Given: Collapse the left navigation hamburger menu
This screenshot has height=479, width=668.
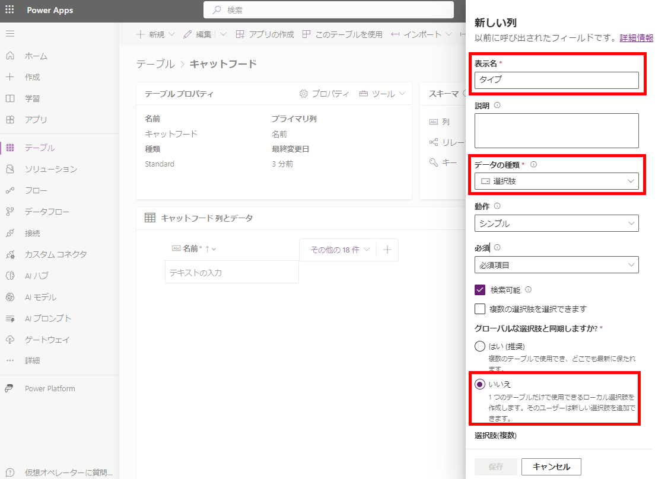Looking at the screenshot, I should 10,34.
